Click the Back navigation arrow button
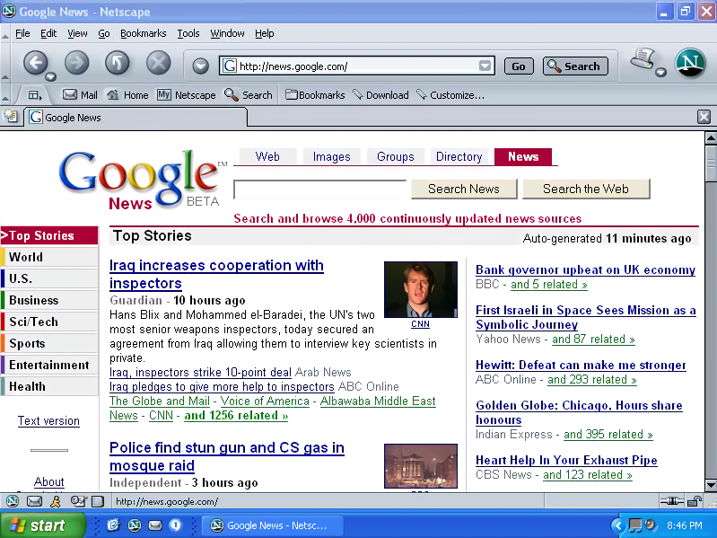 pos(35,63)
